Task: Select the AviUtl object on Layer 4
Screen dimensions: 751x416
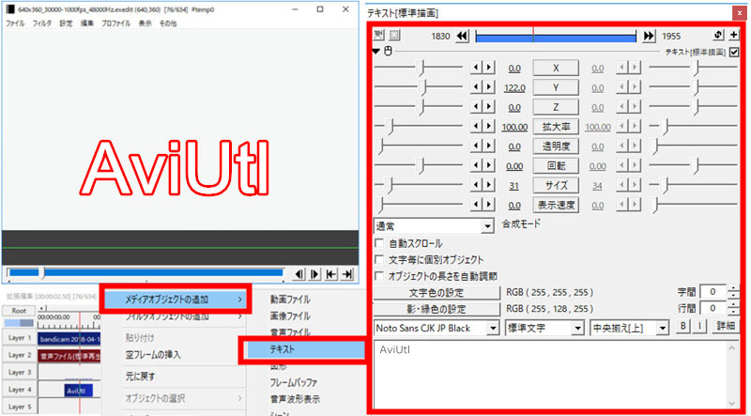Action: tap(79, 390)
